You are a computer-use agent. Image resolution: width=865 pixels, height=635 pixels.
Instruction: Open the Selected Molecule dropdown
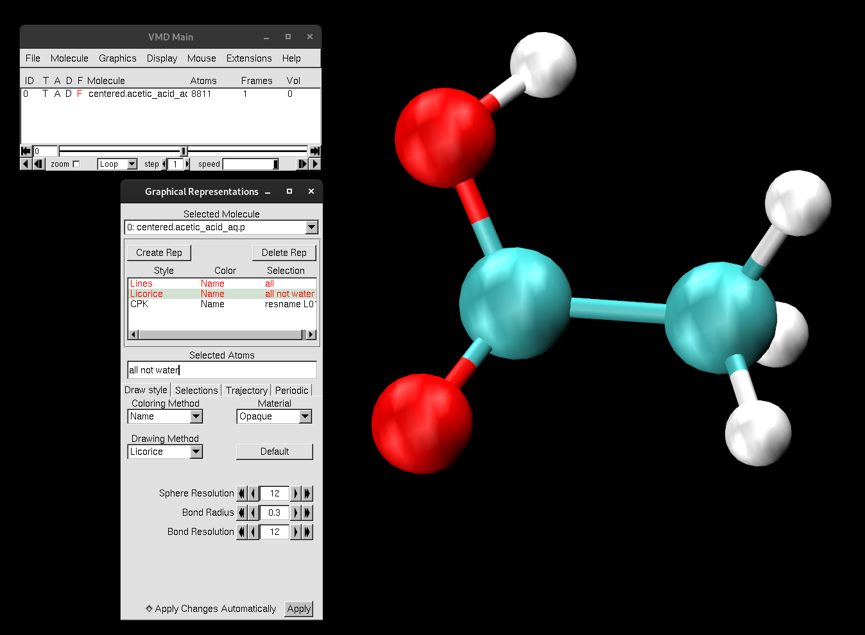click(312, 227)
